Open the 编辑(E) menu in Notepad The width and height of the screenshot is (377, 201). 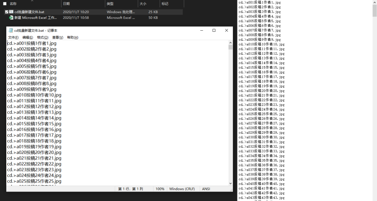tap(28, 37)
